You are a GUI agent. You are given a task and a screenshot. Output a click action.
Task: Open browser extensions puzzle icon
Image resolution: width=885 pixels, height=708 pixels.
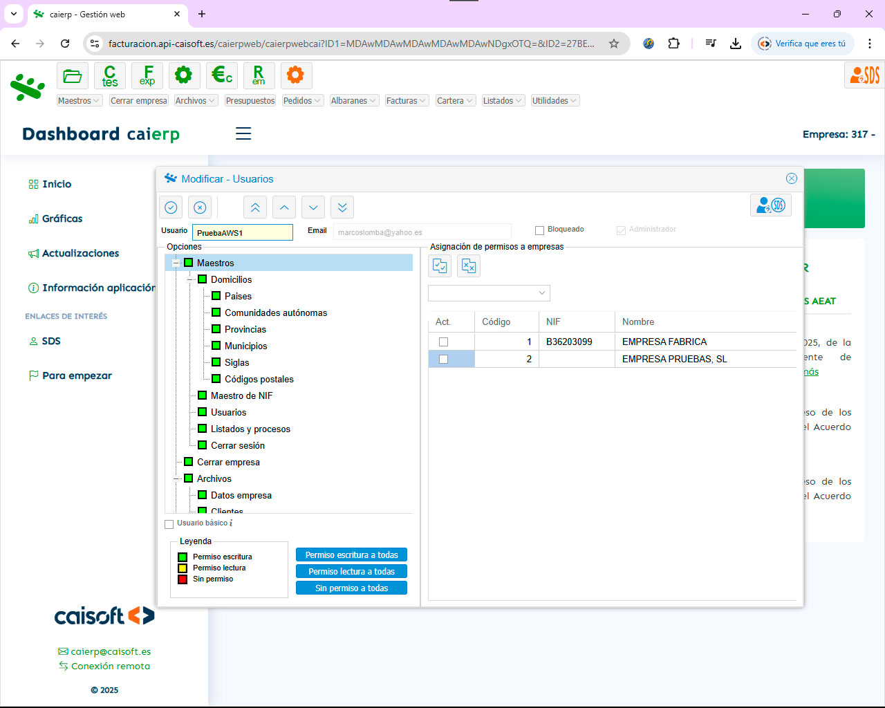pos(673,44)
